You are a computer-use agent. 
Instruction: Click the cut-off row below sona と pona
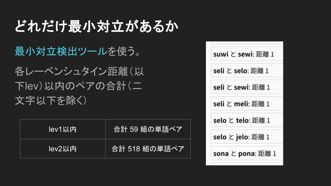[244, 163]
